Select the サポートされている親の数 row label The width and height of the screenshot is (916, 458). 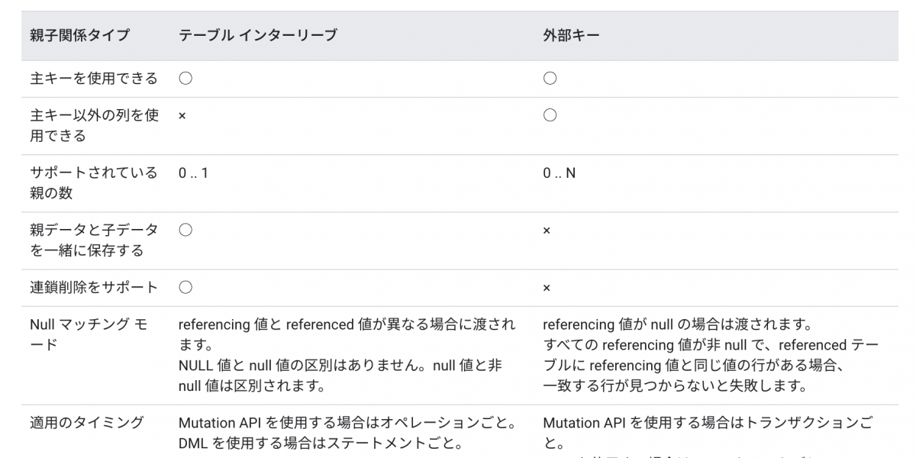pyautogui.click(x=93, y=182)
